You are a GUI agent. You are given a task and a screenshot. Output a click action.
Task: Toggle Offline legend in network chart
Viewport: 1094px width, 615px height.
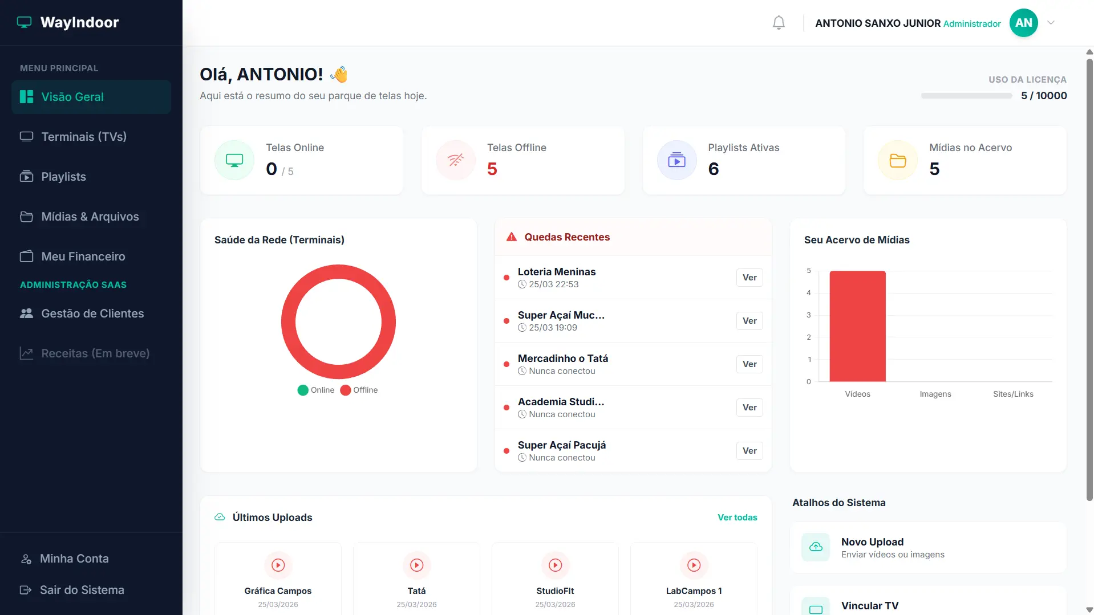(359, 390)
